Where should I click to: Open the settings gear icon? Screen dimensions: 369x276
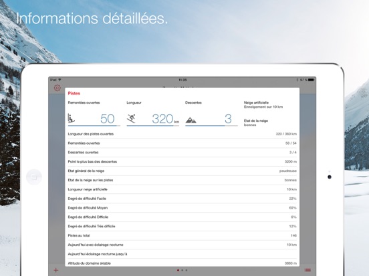(57, 88)
